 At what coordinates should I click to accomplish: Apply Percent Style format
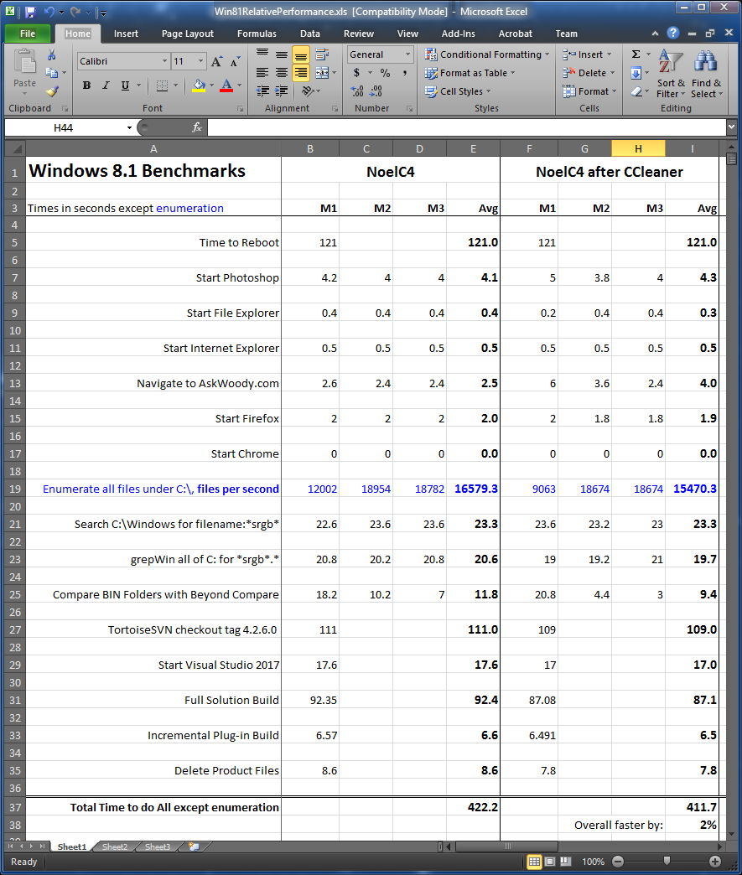(385, 73)
